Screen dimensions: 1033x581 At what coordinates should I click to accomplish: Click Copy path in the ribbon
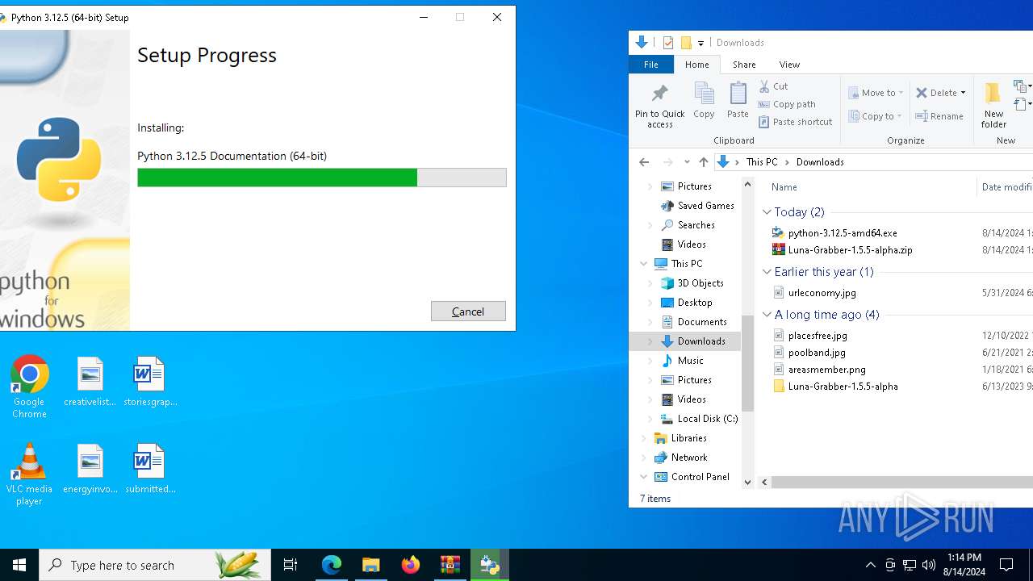pyautogui.click(x=788, y=104)
